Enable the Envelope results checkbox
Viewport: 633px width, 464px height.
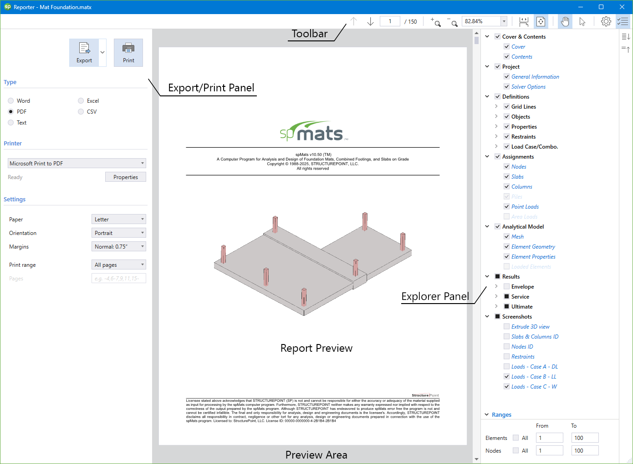pyautogui.click(x=506, y=286)
